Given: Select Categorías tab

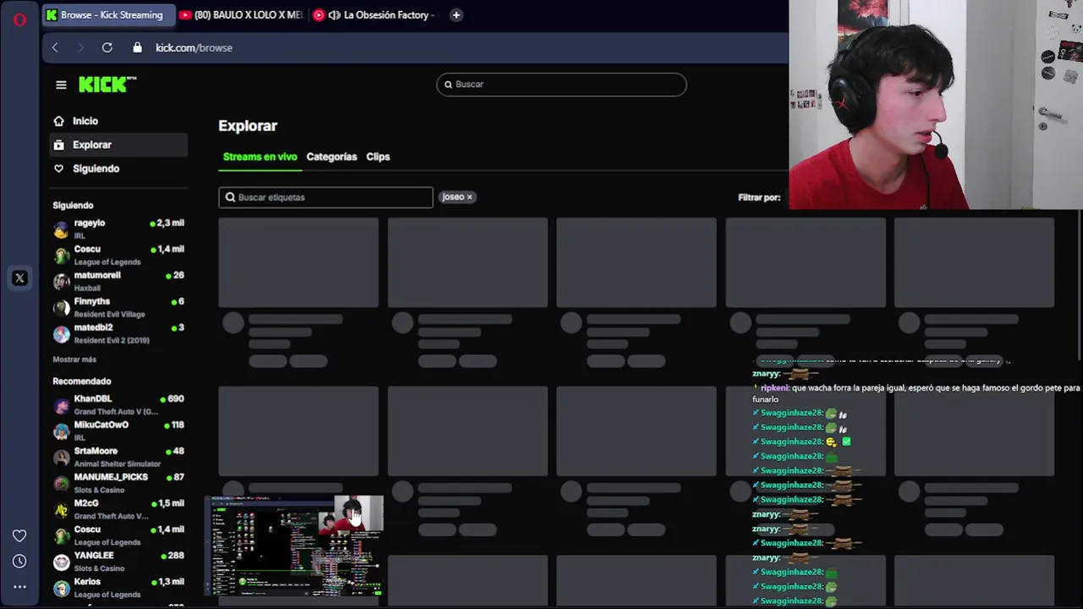Looking at the screenshot, I should coord(332,156).
